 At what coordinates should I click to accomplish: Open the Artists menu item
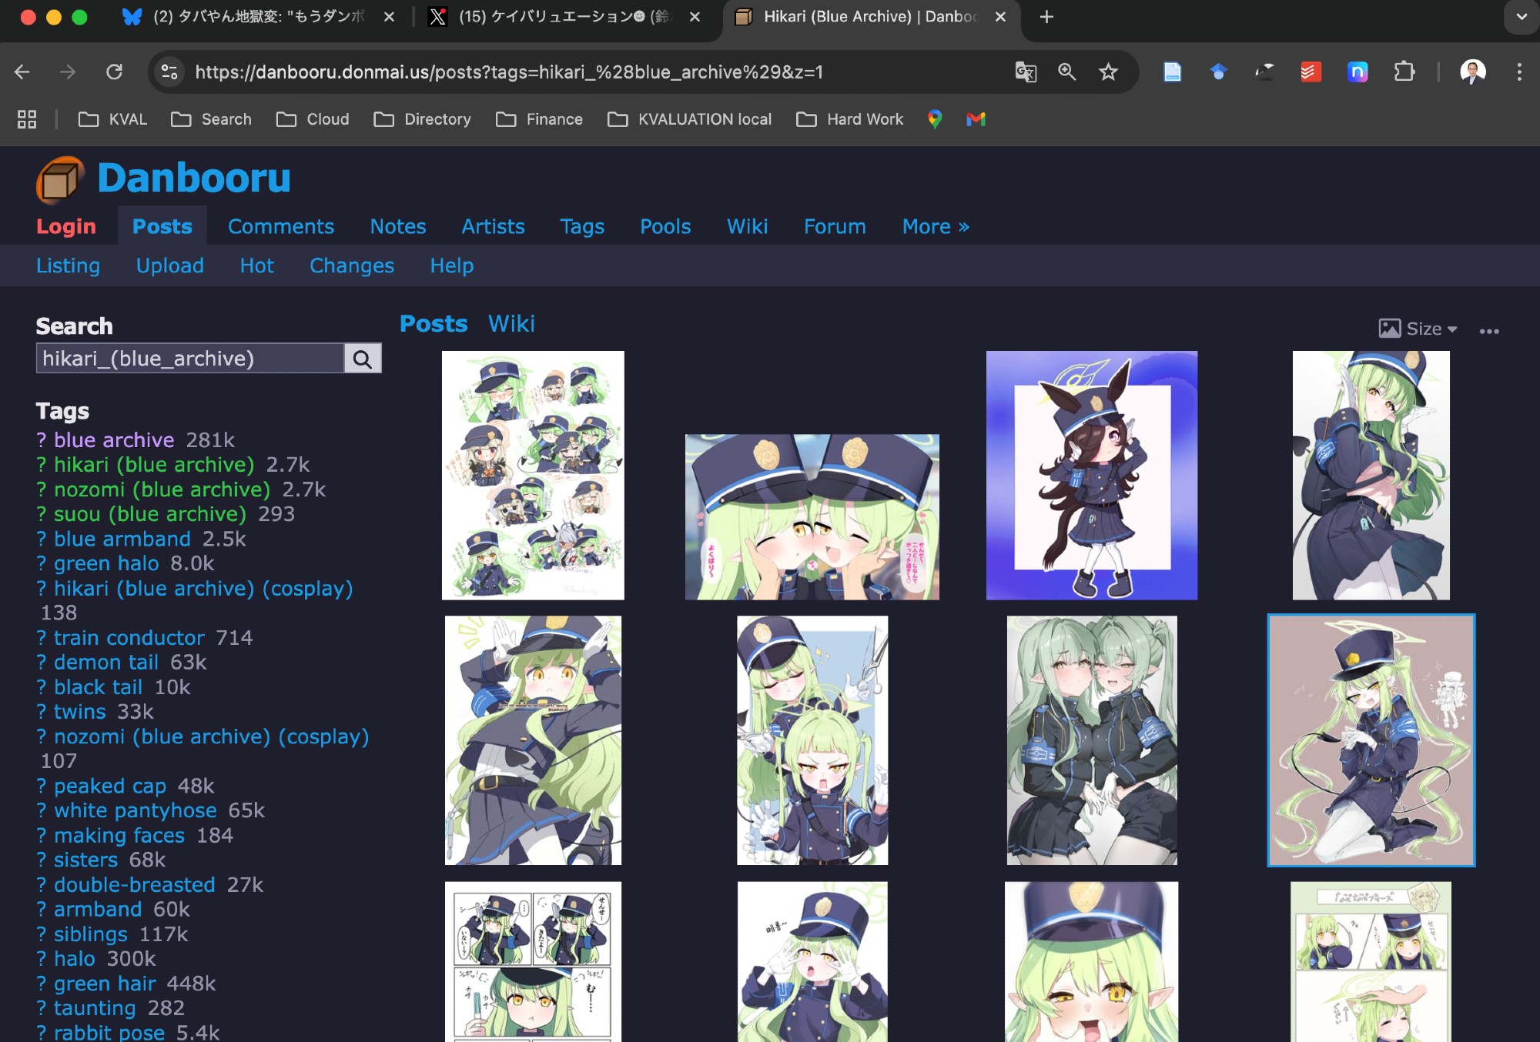(493, 227)
